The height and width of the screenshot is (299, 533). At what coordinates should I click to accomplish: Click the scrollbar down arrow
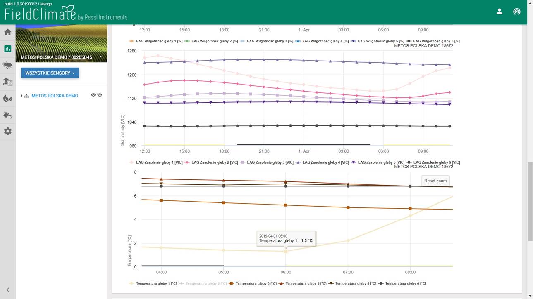click(530, 296)
